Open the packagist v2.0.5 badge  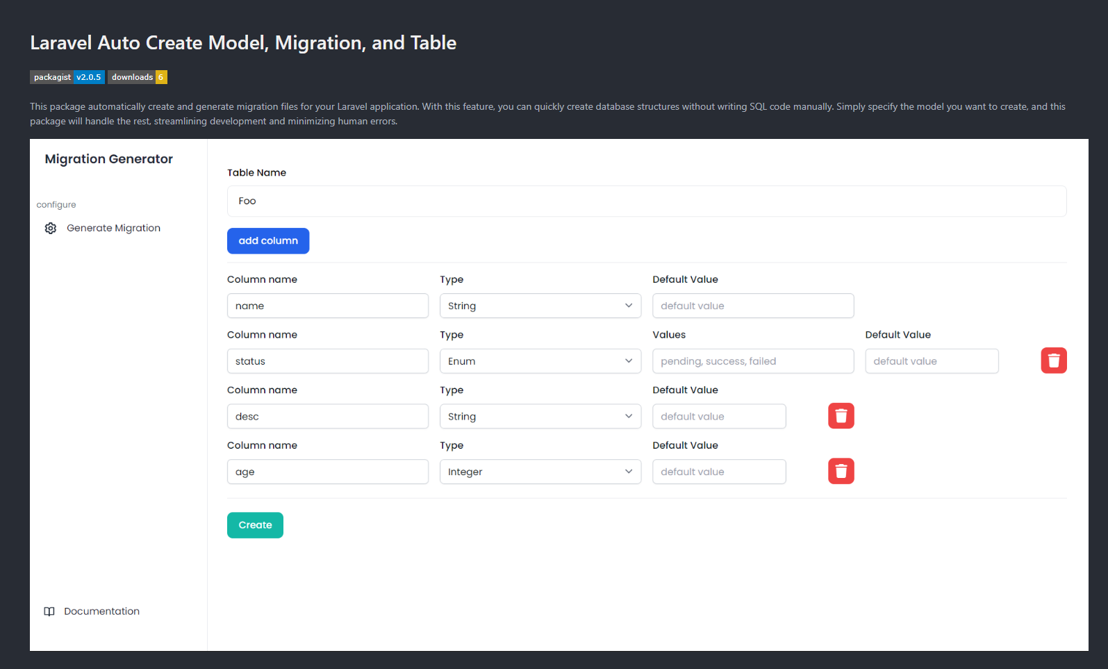pyautogui.click(x=67, y=77)
